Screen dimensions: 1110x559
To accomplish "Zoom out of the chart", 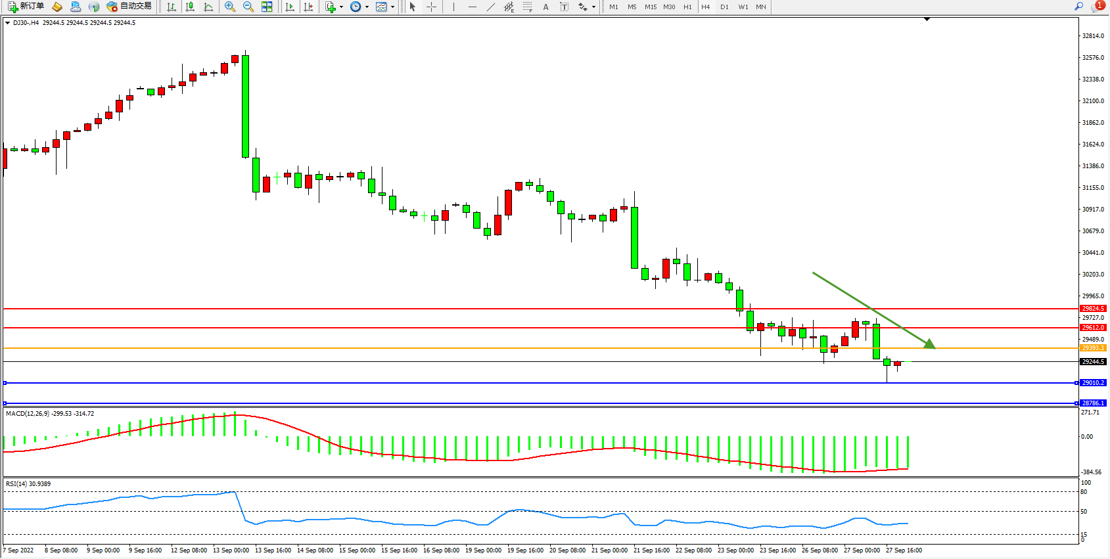I will [x=248, y=7].
